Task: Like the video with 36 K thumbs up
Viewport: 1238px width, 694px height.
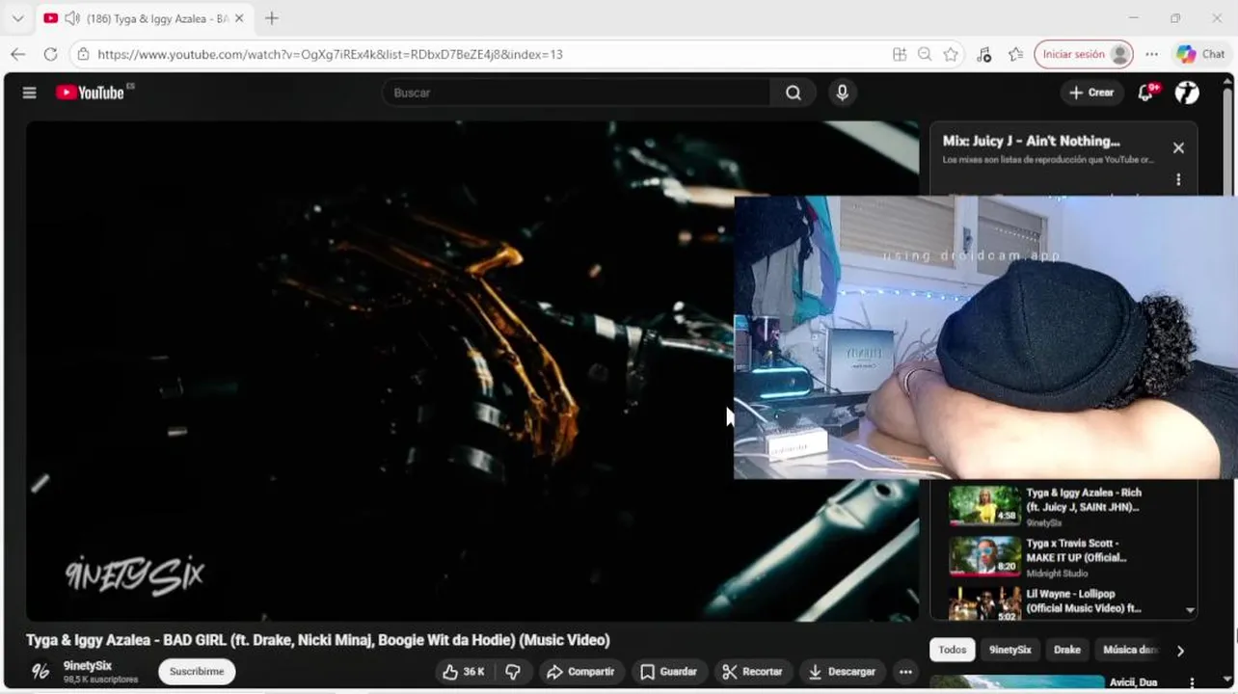Action: tap(463, 672)
